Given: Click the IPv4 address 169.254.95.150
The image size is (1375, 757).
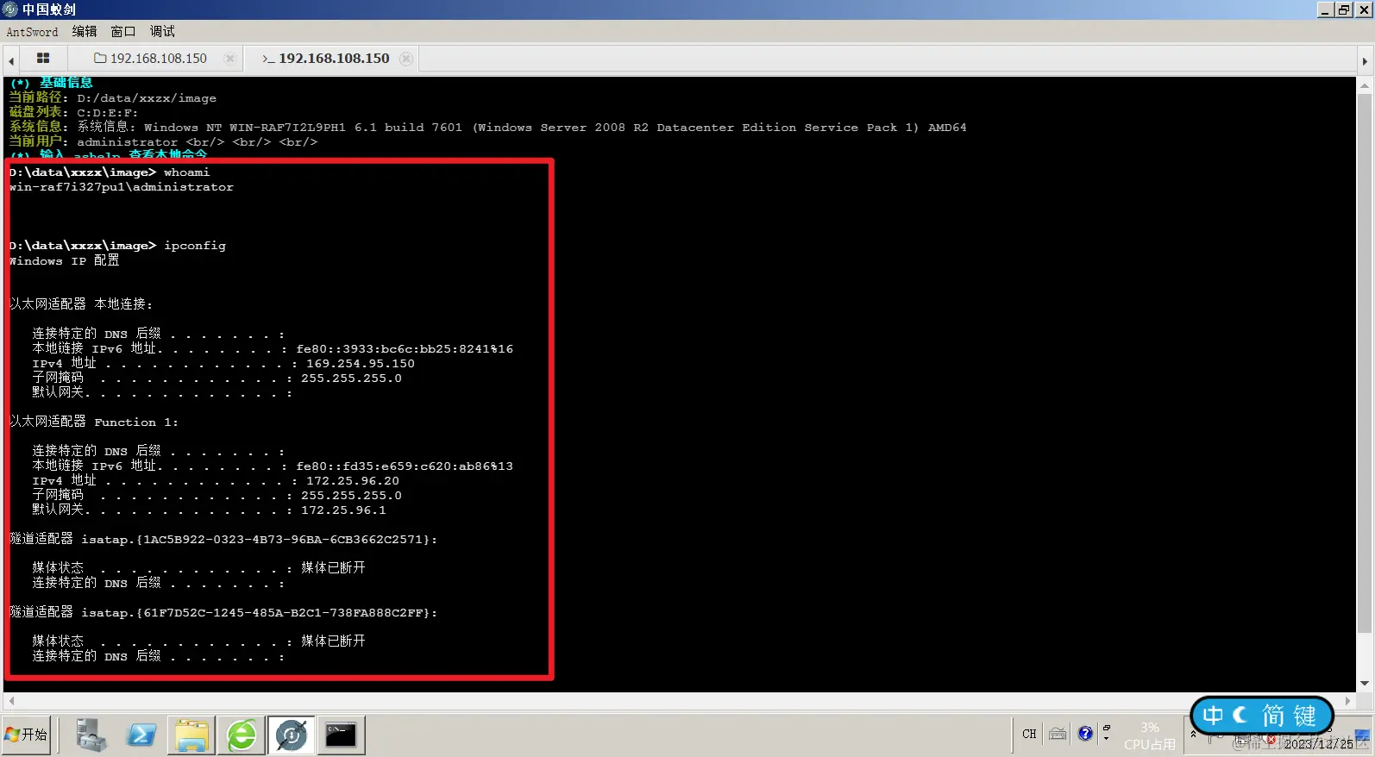Looking at the screenshot, I should [361, 364].
